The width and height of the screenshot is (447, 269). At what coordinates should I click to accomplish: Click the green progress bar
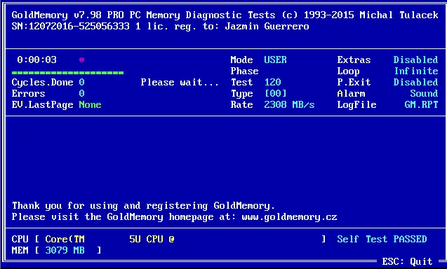pos(67,73)
